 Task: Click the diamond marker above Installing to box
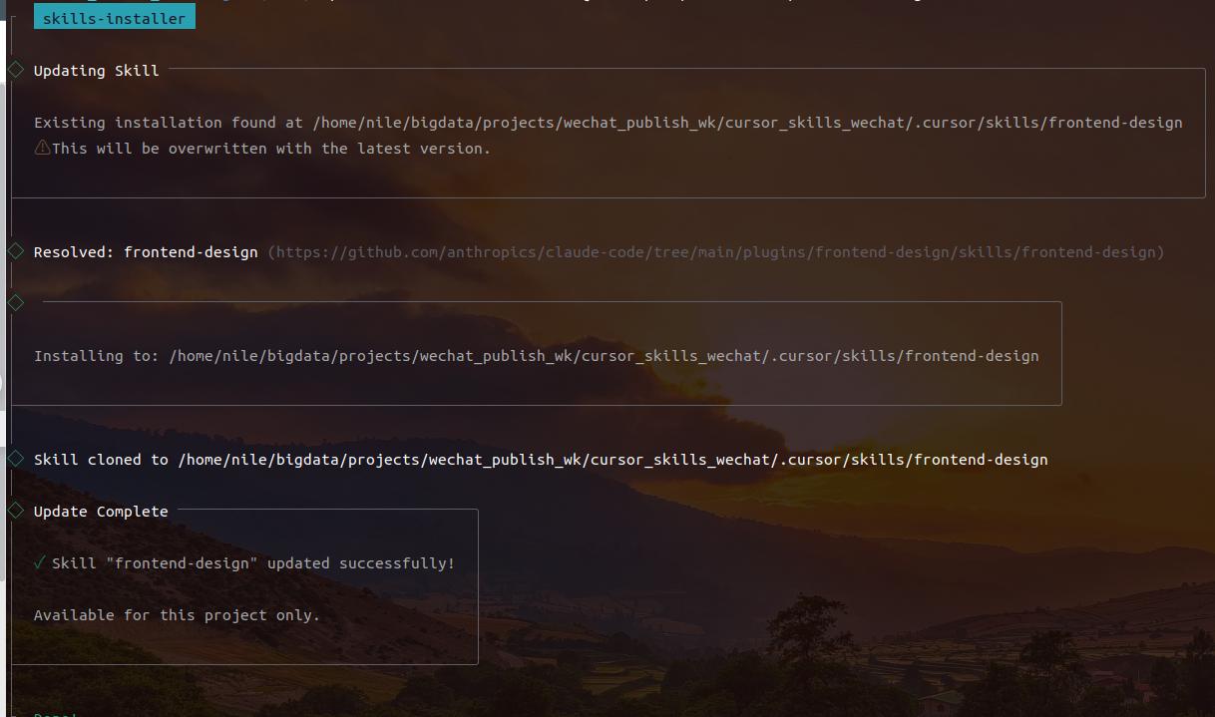16,303
